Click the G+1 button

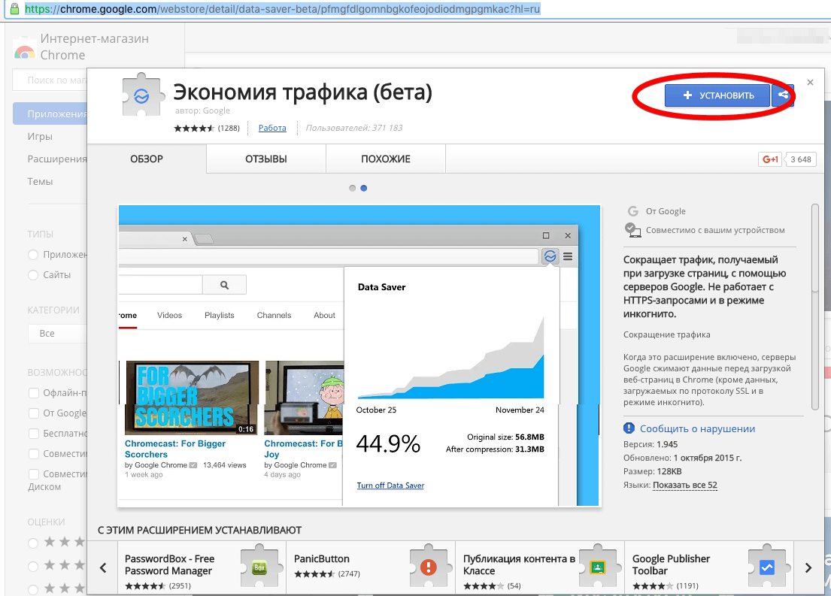(x=769, y=159)
